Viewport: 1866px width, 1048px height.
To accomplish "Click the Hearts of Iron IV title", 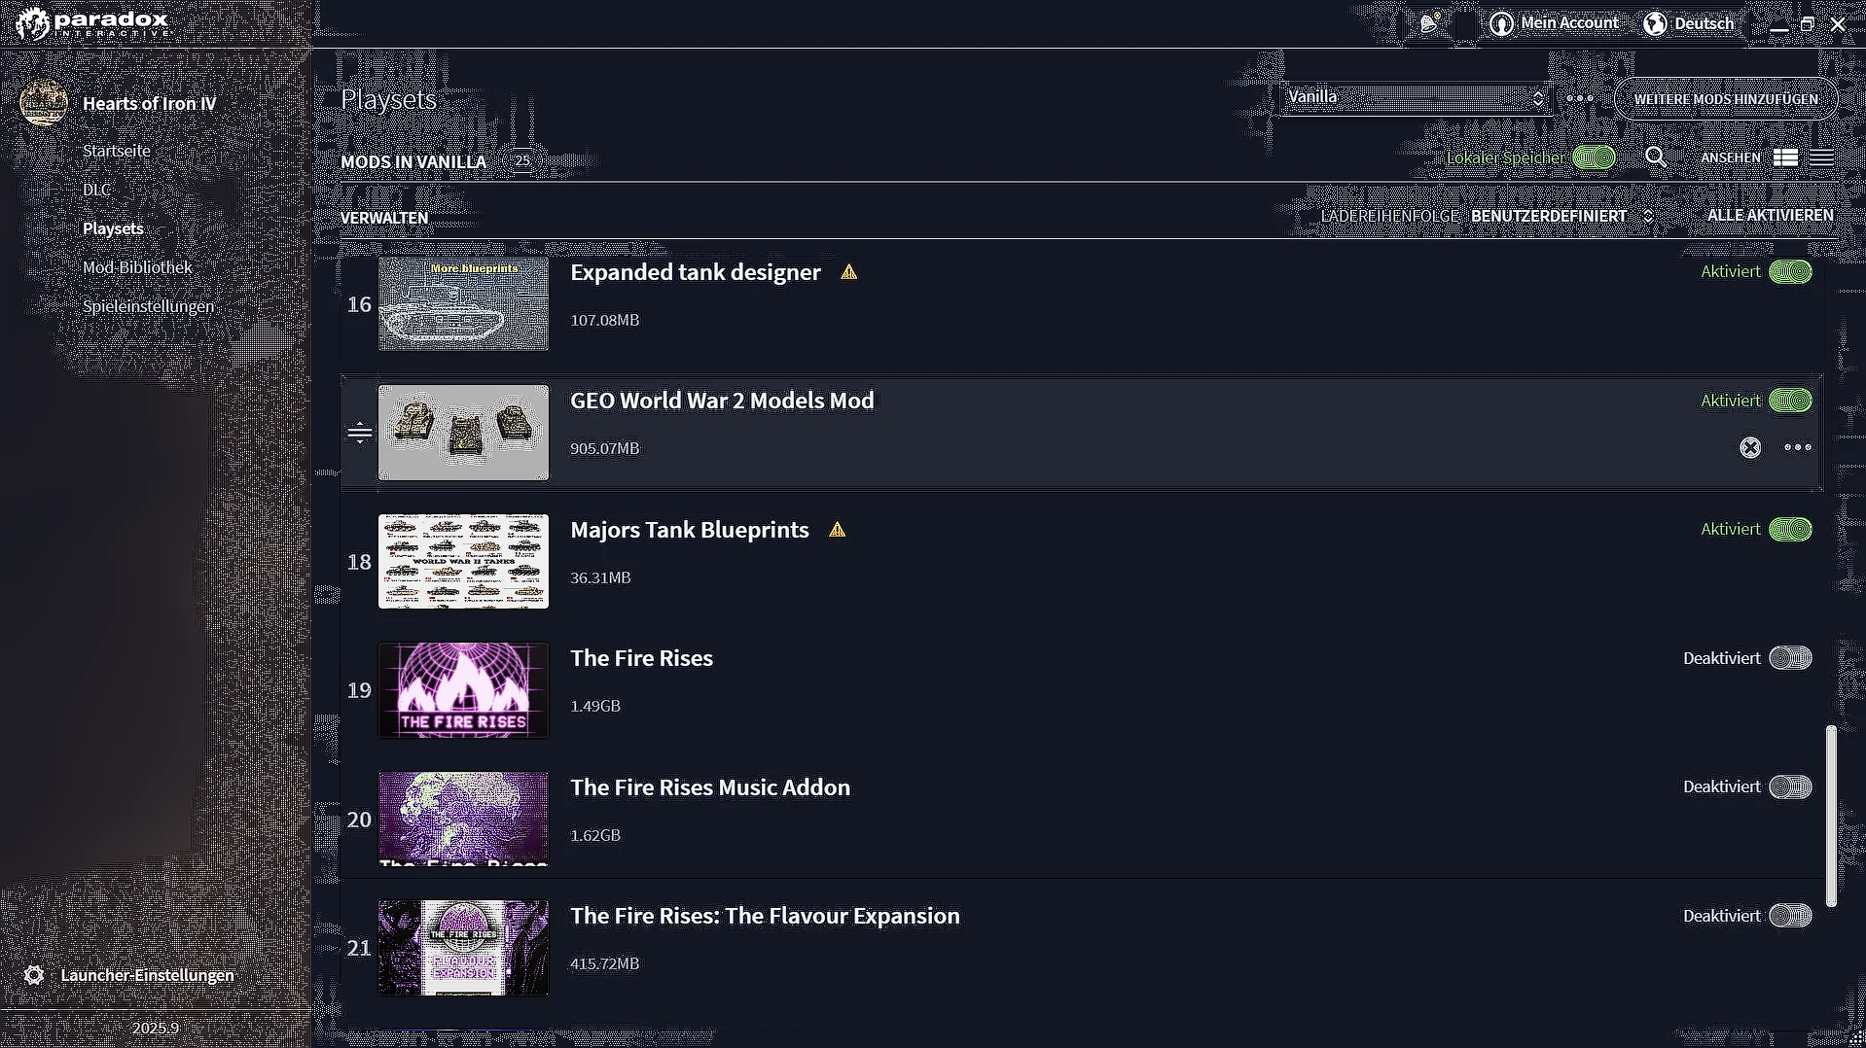I will click(x=149, y=104).
